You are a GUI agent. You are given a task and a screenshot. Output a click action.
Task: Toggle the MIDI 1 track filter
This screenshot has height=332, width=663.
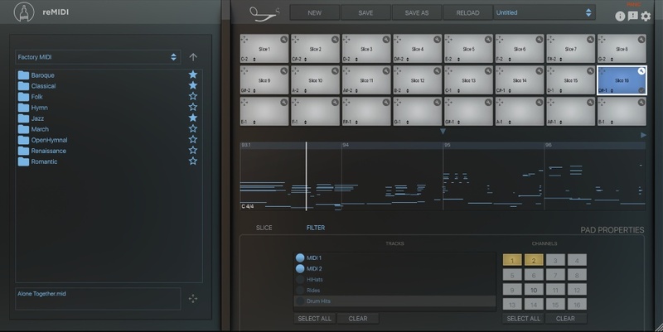coord(300,258)
